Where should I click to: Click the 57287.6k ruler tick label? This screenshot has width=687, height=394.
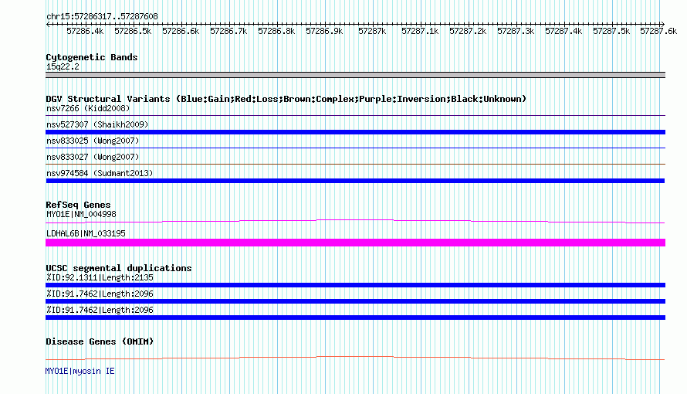pos(658,31)
